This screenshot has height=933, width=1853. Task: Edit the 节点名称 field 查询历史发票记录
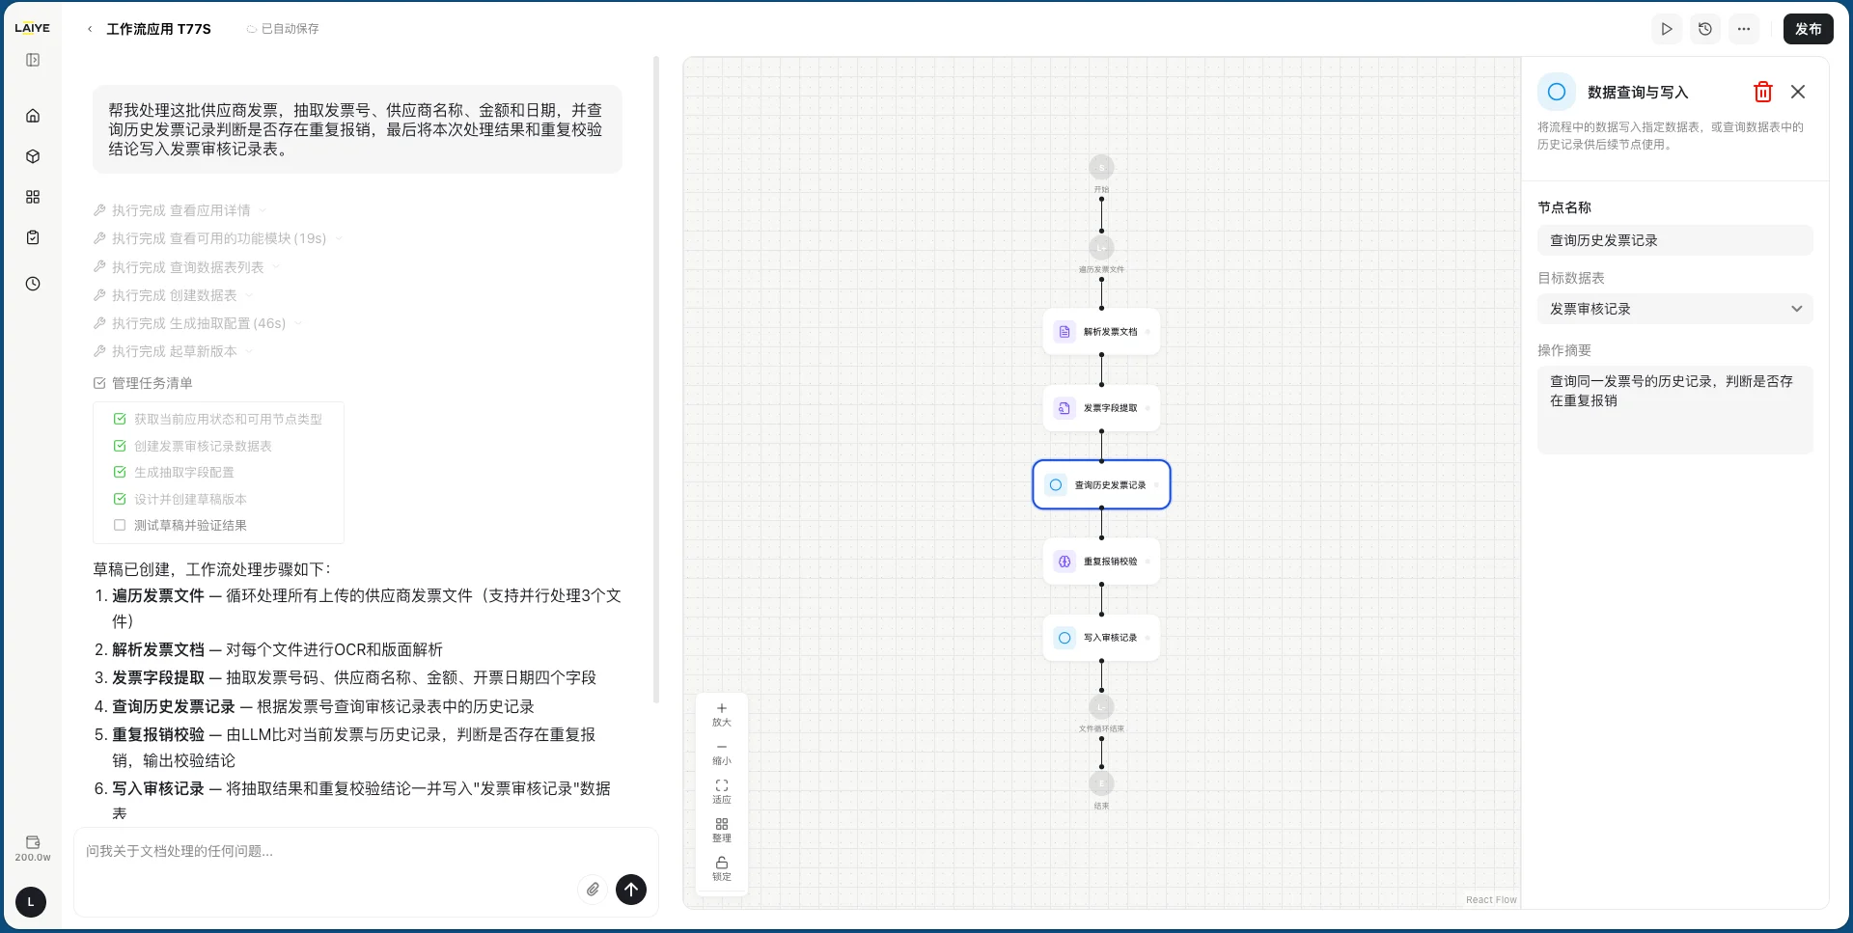pyautogui.click(x=1674, y=240)
